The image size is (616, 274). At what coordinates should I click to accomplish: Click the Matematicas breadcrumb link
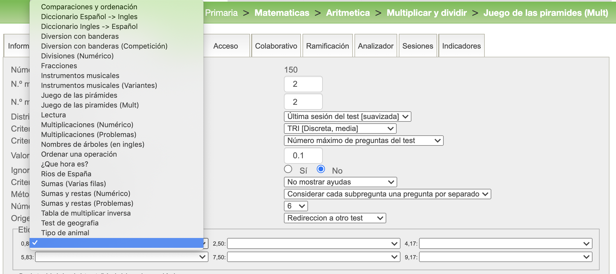point(282,13)
